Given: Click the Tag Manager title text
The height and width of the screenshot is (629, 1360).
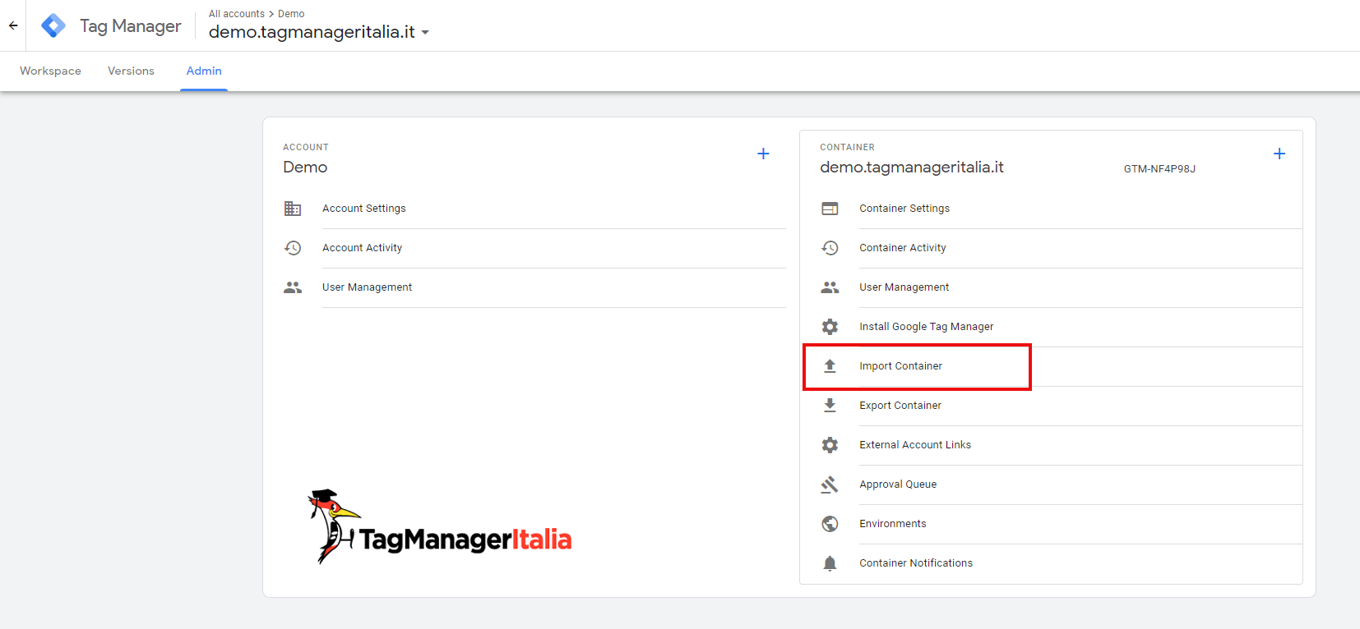Looking at the screenshot, I should pyautogui.click(x=131, y=26).
